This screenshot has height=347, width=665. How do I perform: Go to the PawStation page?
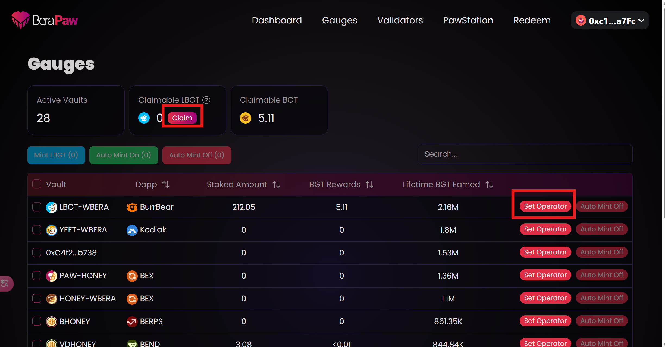468,20
